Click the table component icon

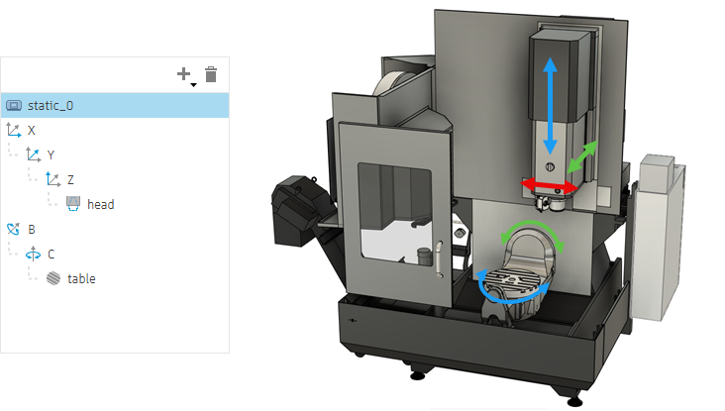(x=53, y=278)
